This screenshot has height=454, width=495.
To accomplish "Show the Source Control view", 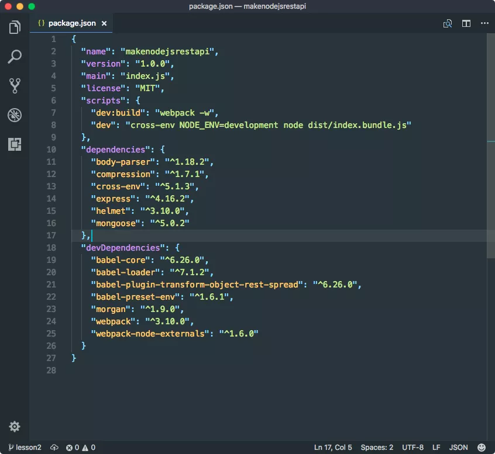I will (15, 86).
